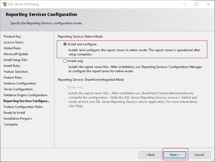Open the Product Key step
The width and height of the screenshot is (215, 162).
click(x=12, y=36)
